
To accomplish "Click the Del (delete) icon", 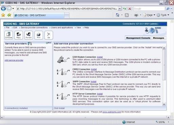I will point(49,35).
